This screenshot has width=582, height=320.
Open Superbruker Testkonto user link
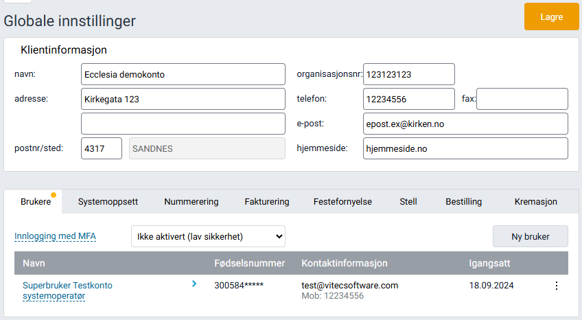(x=67, y=285)
